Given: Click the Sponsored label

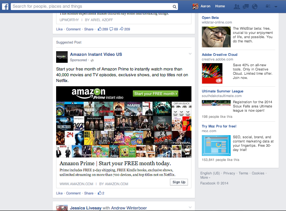Looking at the screenshot, I should click(x=78, y=60).
